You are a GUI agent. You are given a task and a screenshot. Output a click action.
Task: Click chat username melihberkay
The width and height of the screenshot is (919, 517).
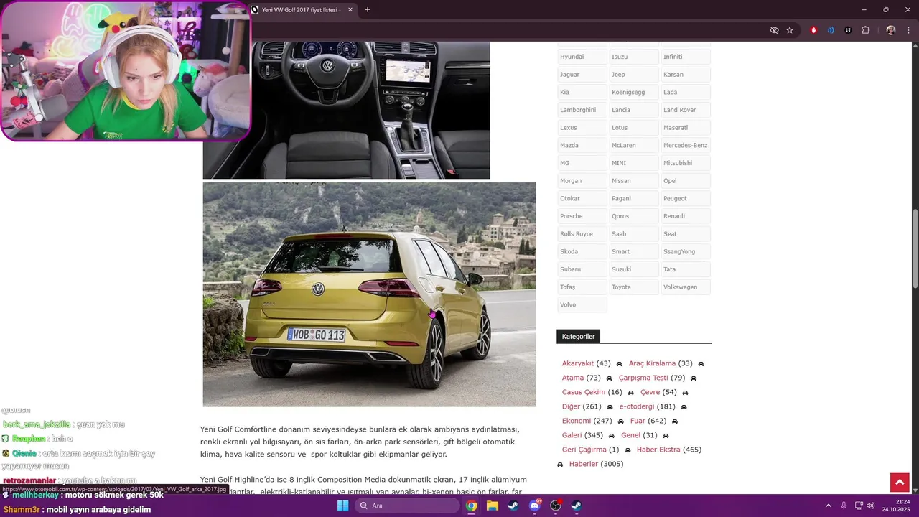35,495
